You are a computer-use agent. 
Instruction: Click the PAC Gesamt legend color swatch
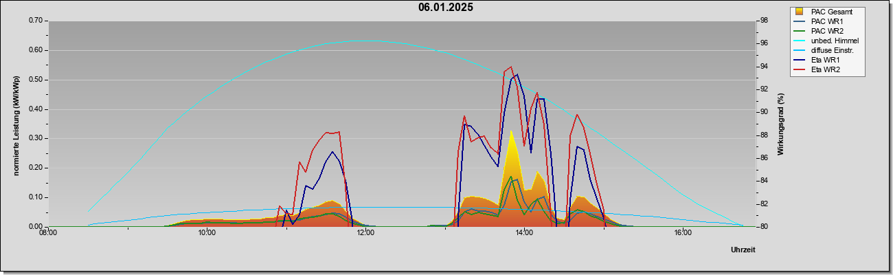tap(799, 12)
